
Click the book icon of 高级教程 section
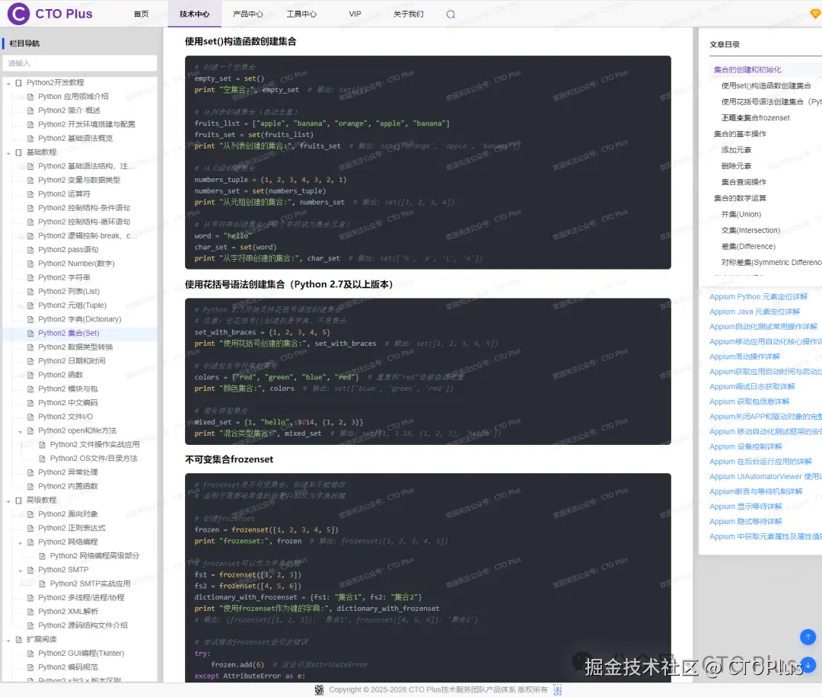[19, 500]
